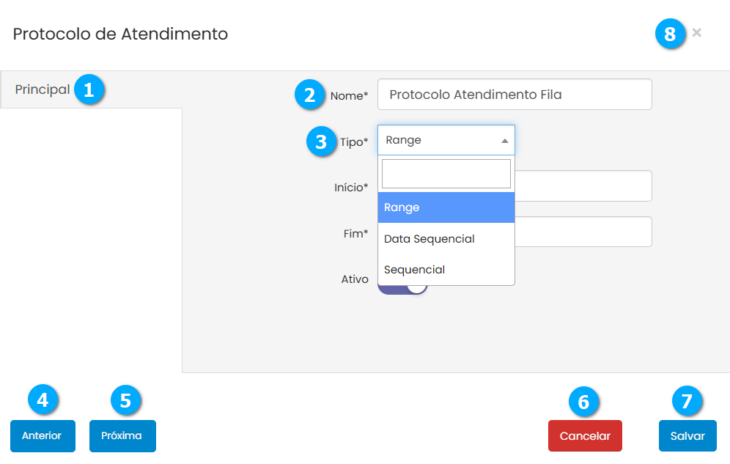The image size is (730, 464).
Task: Collapse the Tipo dropdown showing Range
Action: click(446, 140)
